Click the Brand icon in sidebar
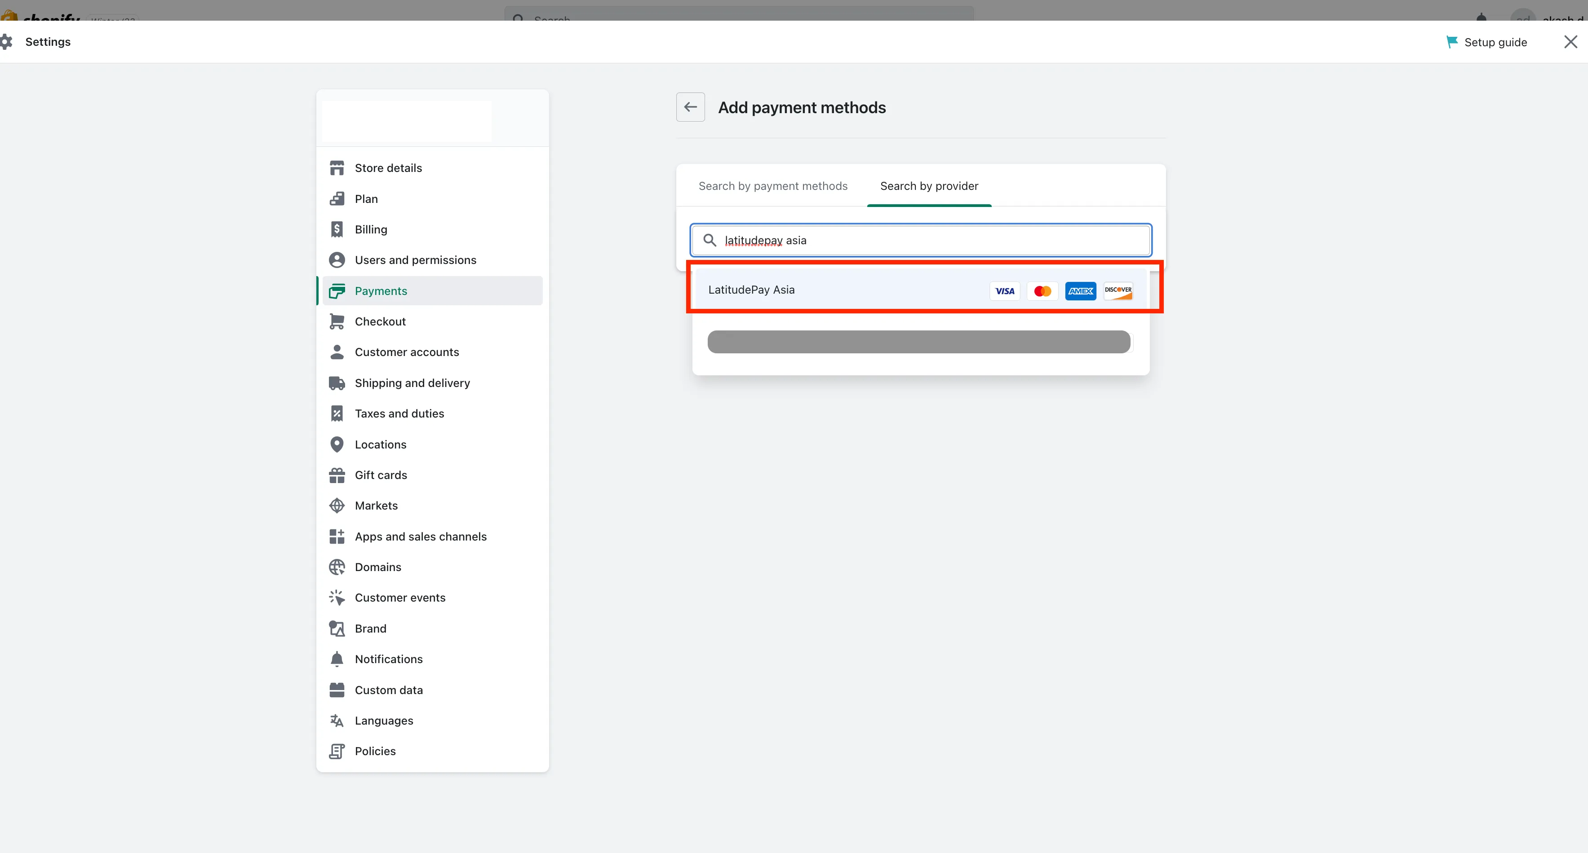 point(337,628)
